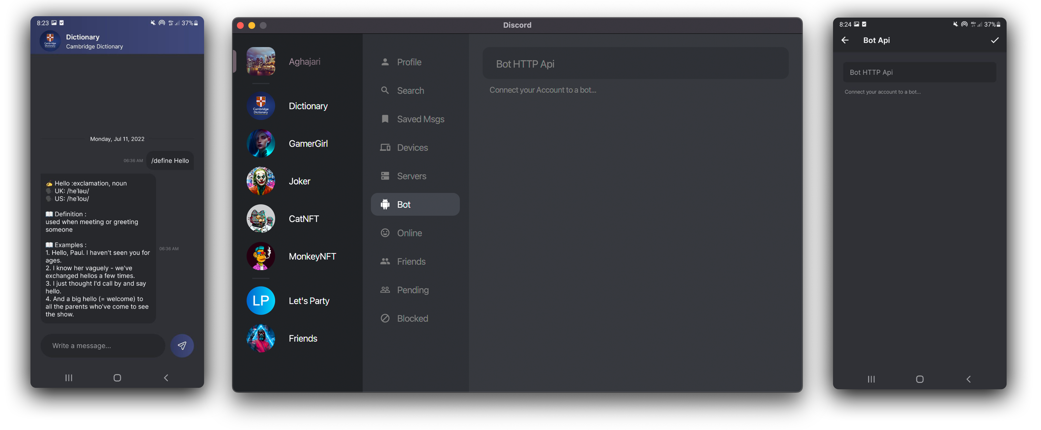Image resolution: width=1041 pixels, height=430 pixels.
Task: Open Let's Party LP avatar
Action: [x=261, y=300]
